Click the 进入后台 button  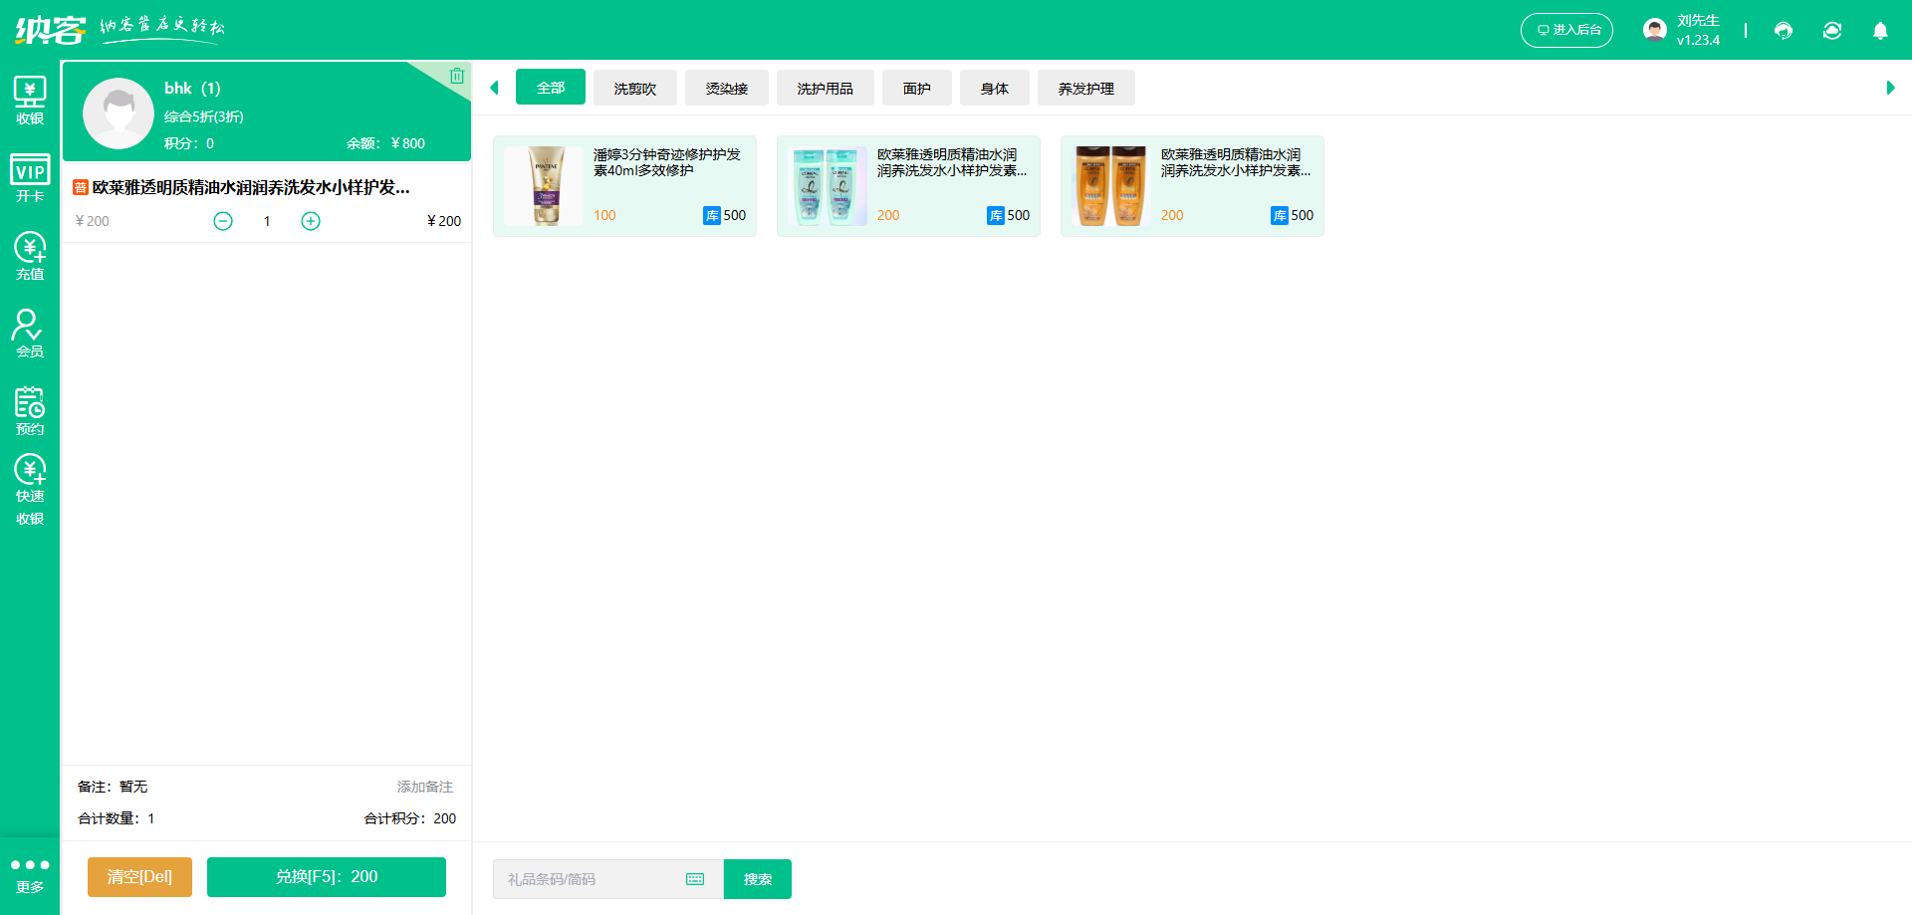1566,30
